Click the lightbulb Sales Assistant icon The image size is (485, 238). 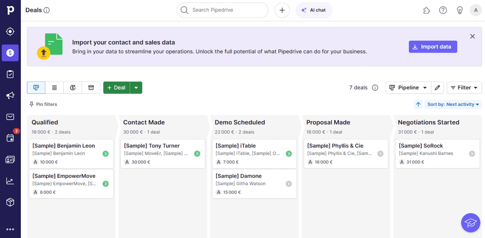point(459,10)
